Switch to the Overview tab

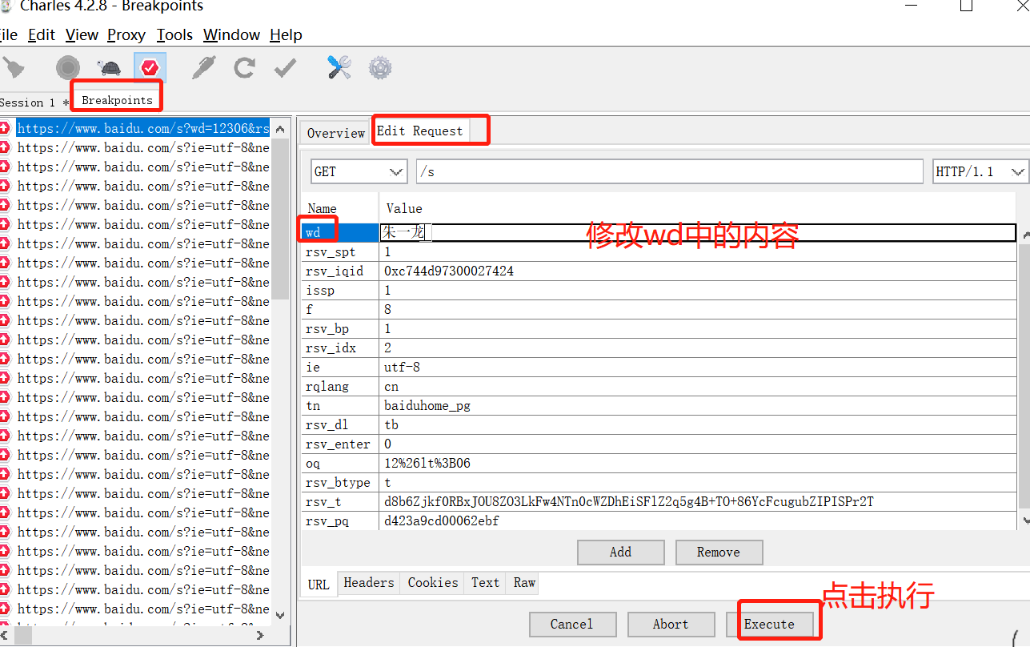pyautogui.click(x=335, y=133)
